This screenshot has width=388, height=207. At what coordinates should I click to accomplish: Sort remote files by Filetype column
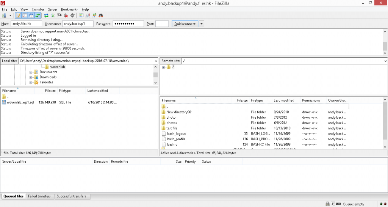point(261,100)
